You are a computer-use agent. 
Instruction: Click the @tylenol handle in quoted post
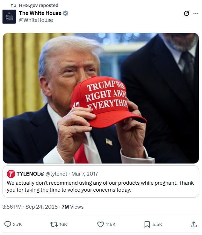[x=56, y=174]
